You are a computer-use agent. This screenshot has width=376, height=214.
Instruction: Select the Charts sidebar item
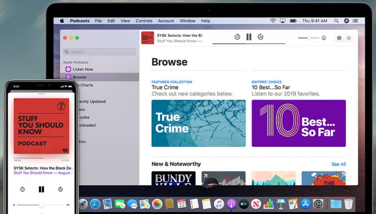86,85
